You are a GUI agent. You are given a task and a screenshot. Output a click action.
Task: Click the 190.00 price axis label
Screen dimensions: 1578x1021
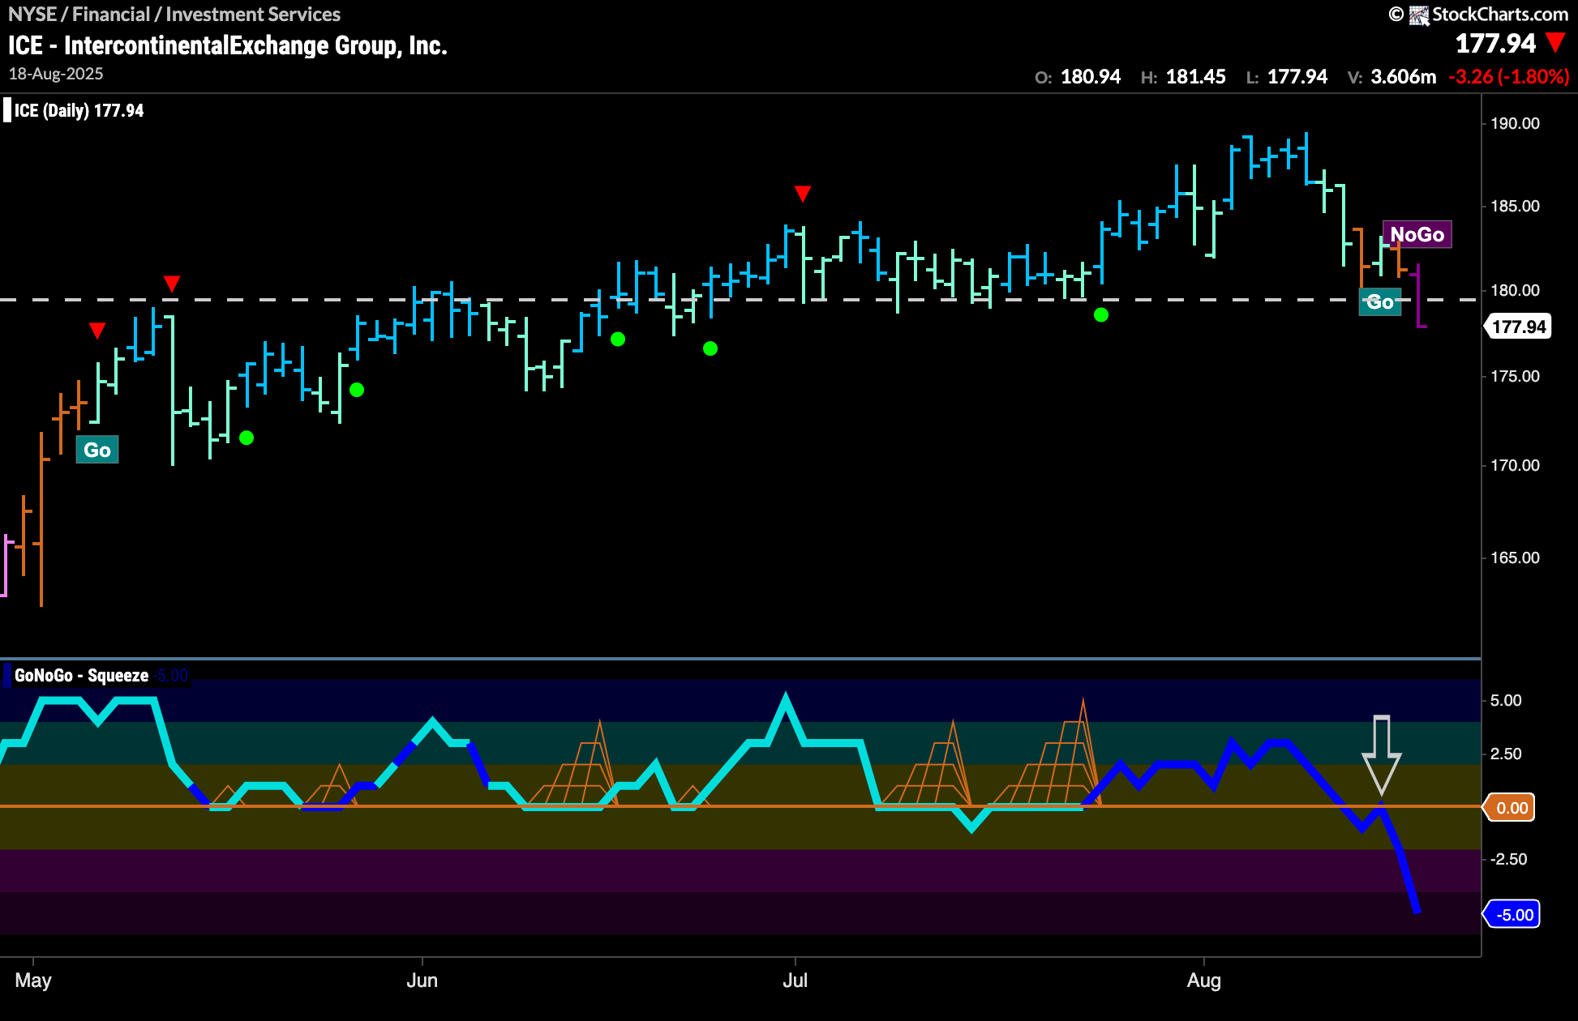point(1515,123)
